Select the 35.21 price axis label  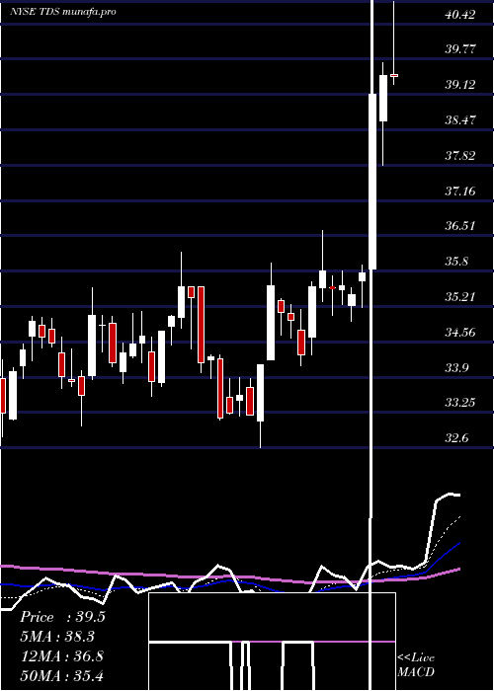[460, 296]
